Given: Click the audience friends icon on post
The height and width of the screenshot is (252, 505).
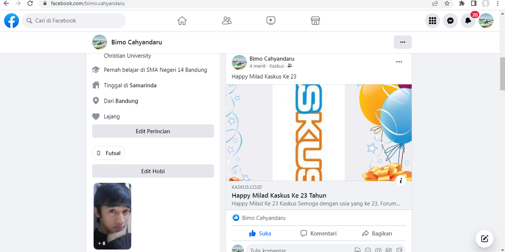Looking at the screenshot, I should coord(290,66).
